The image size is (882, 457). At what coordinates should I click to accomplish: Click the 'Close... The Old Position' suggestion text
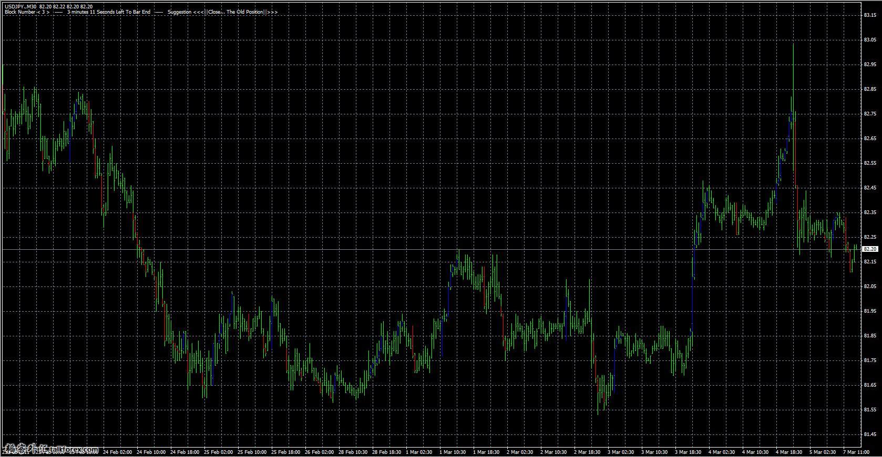235,12
